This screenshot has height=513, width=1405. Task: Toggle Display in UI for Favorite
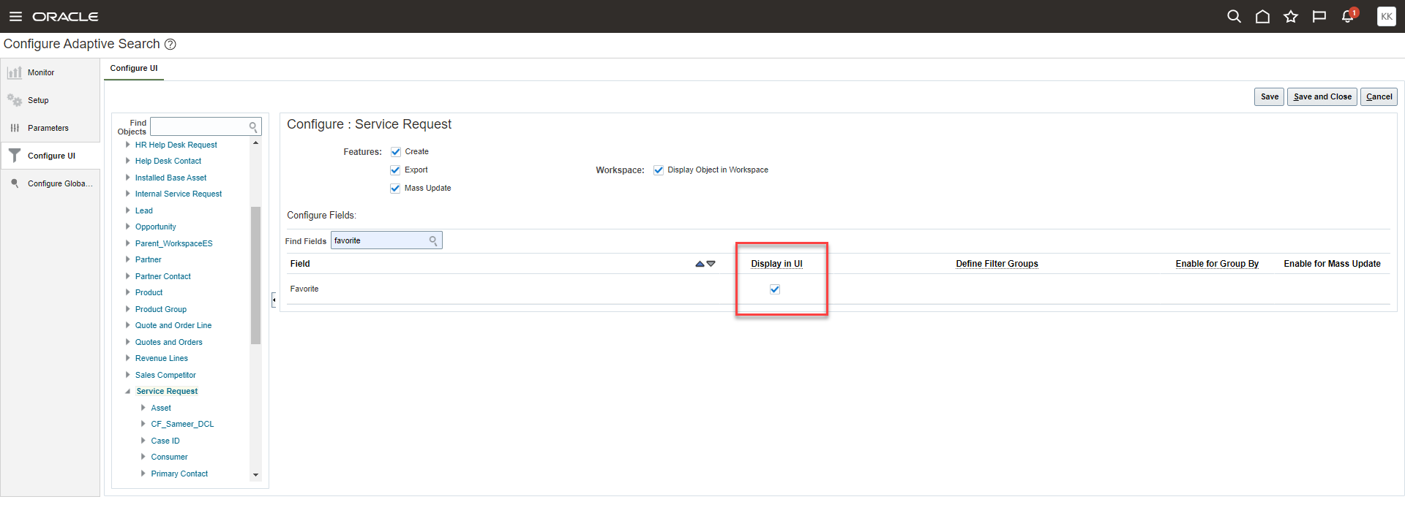pyautogui.click(x=775, y=289)
